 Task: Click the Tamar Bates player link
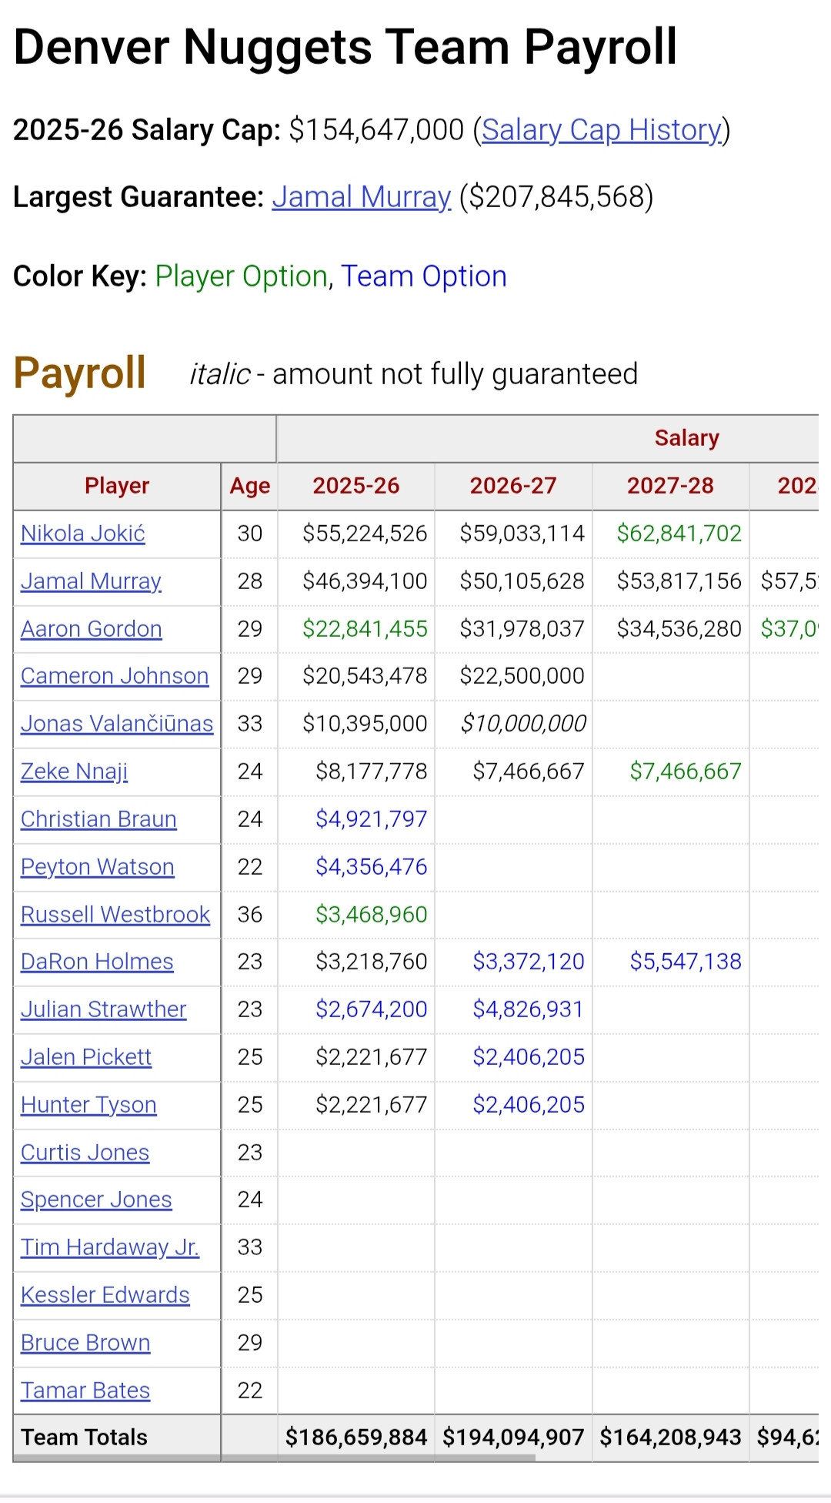click(x=85, y=1391)
